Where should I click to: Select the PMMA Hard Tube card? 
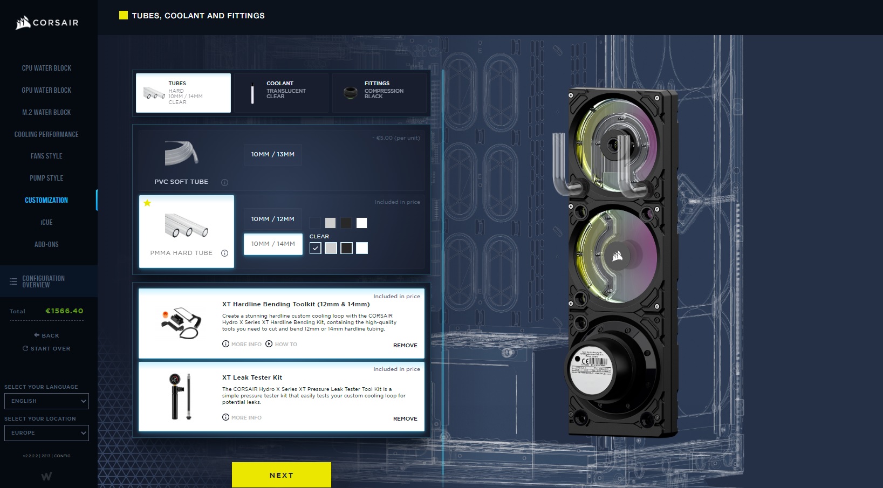[187, 231]
